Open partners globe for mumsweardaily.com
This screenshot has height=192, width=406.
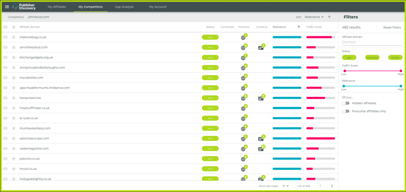pos(243,129)
